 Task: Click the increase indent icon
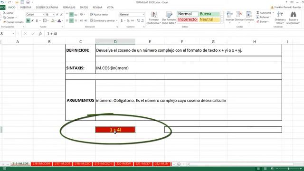[86, 20]
